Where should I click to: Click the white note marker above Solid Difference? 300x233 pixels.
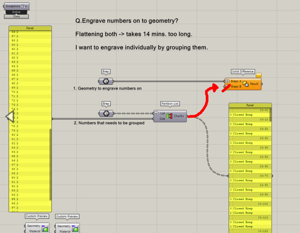242,71
